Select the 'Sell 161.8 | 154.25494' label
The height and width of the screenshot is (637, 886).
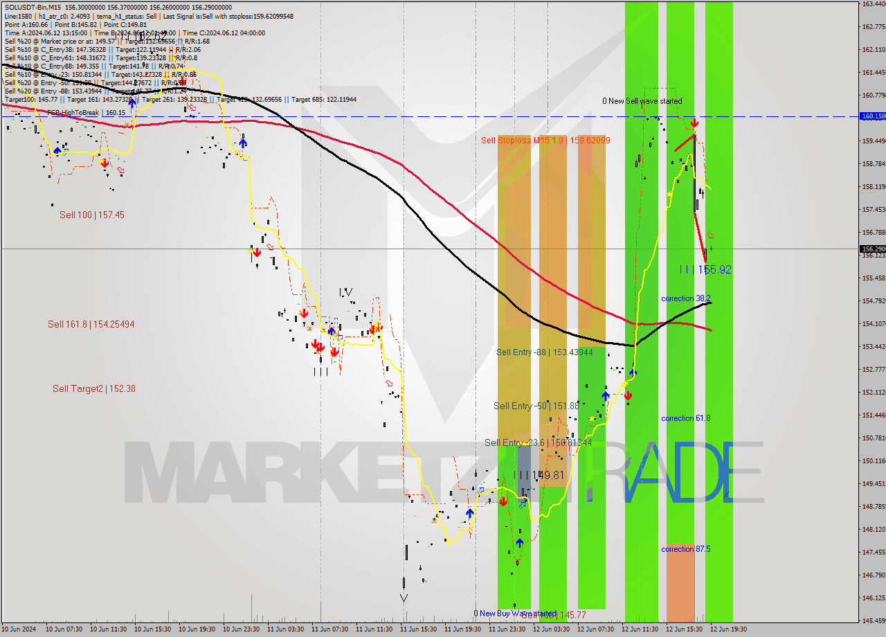pyautogui.click(x=91, y=323)
